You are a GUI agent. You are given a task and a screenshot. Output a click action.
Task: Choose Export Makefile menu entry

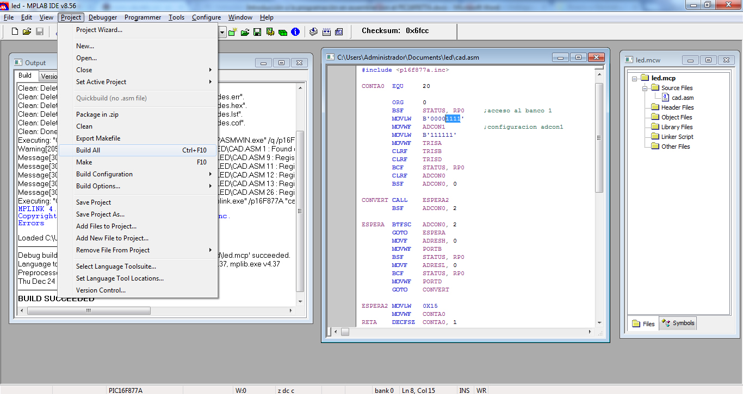pos(138,138)
